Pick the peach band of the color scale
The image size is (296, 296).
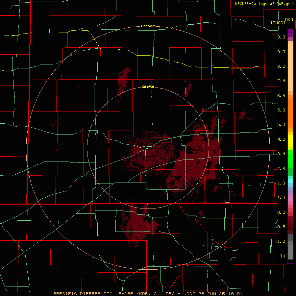[290, 67]
